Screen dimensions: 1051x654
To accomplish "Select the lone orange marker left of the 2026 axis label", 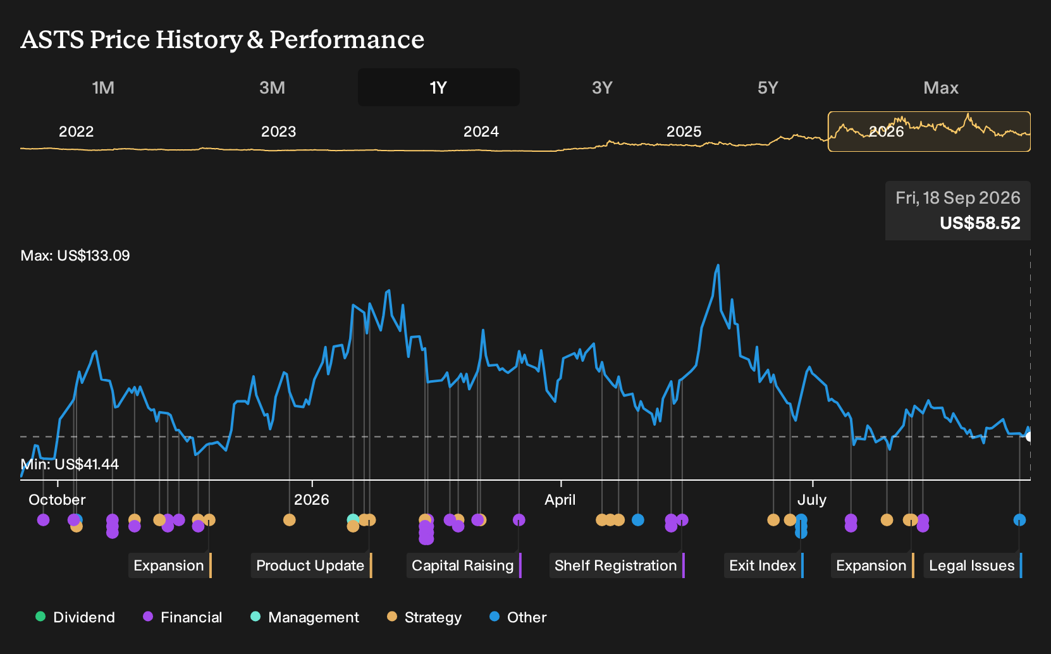I will point(290,520).
